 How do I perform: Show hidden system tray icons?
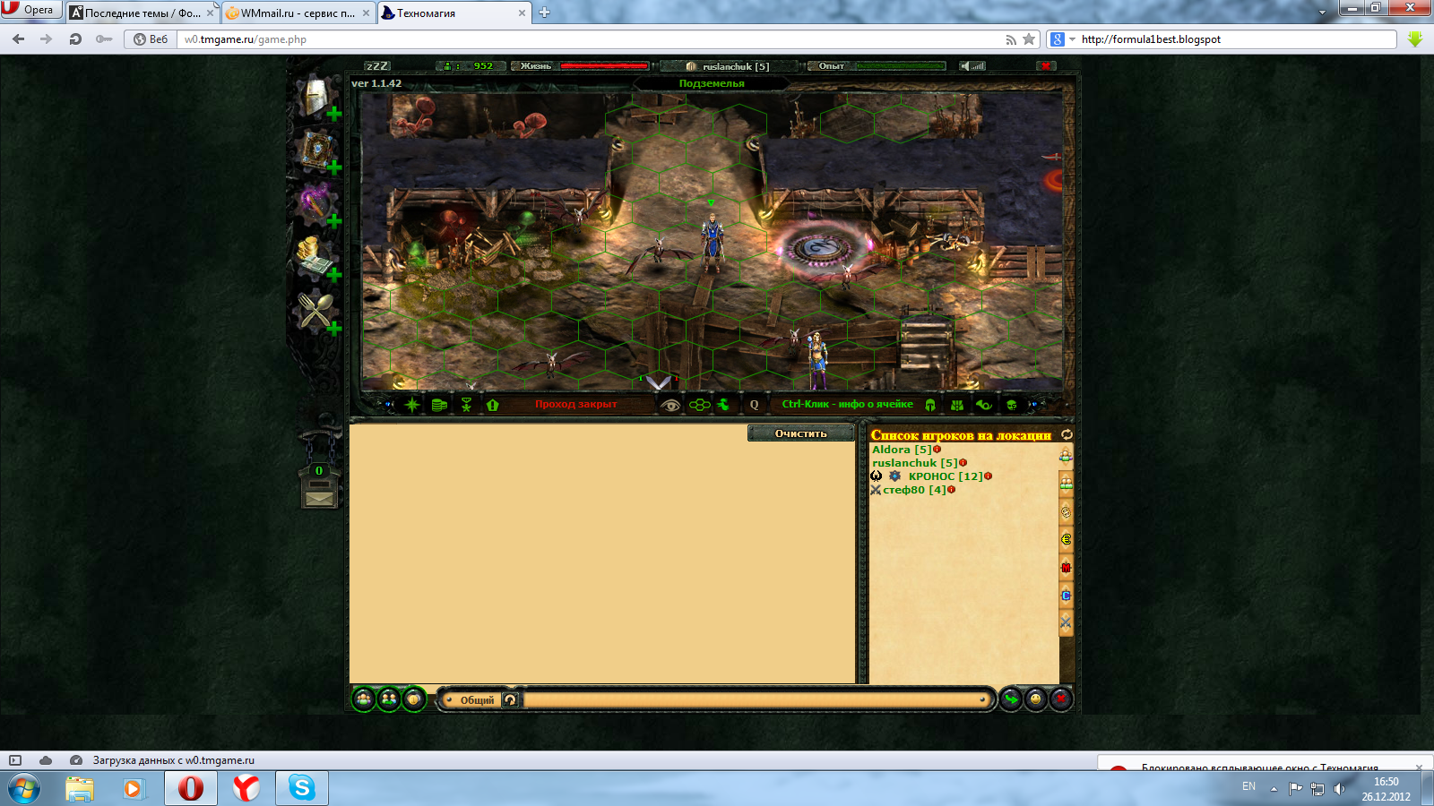1274,789
